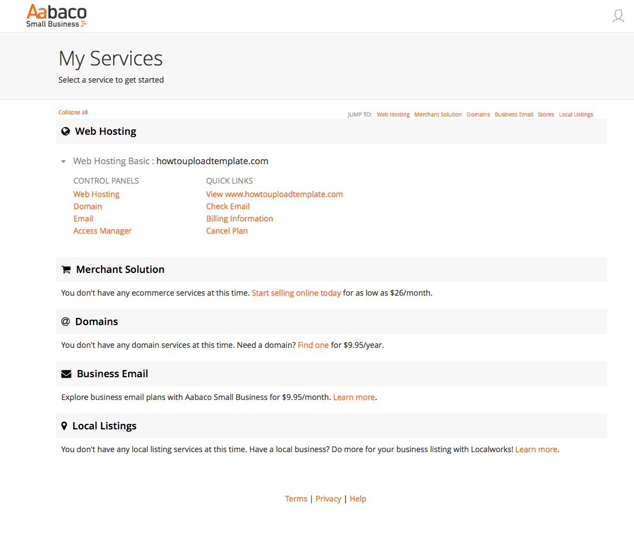Click the globe icon beside Web Hosting
This screenshot has height=537, width=634.
(65, 131)
